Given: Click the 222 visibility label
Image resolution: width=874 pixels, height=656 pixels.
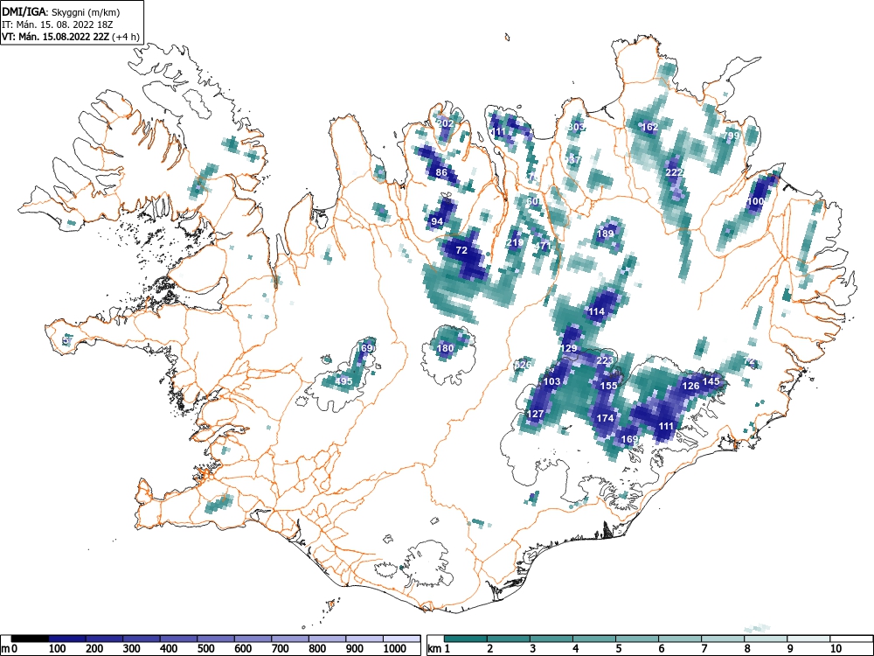Looking at the screenshot, I should [x=675, y=172].
